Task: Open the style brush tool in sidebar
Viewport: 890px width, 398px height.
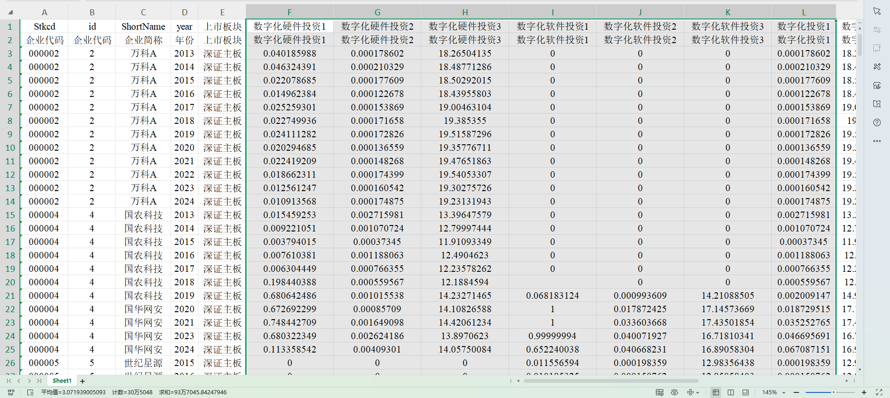Action: click(x=877, y=67)
